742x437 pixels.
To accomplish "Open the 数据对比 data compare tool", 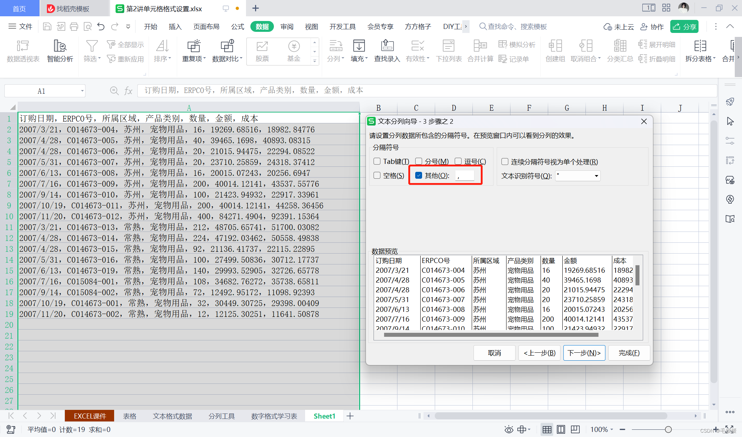I will [x=227, y=46].
